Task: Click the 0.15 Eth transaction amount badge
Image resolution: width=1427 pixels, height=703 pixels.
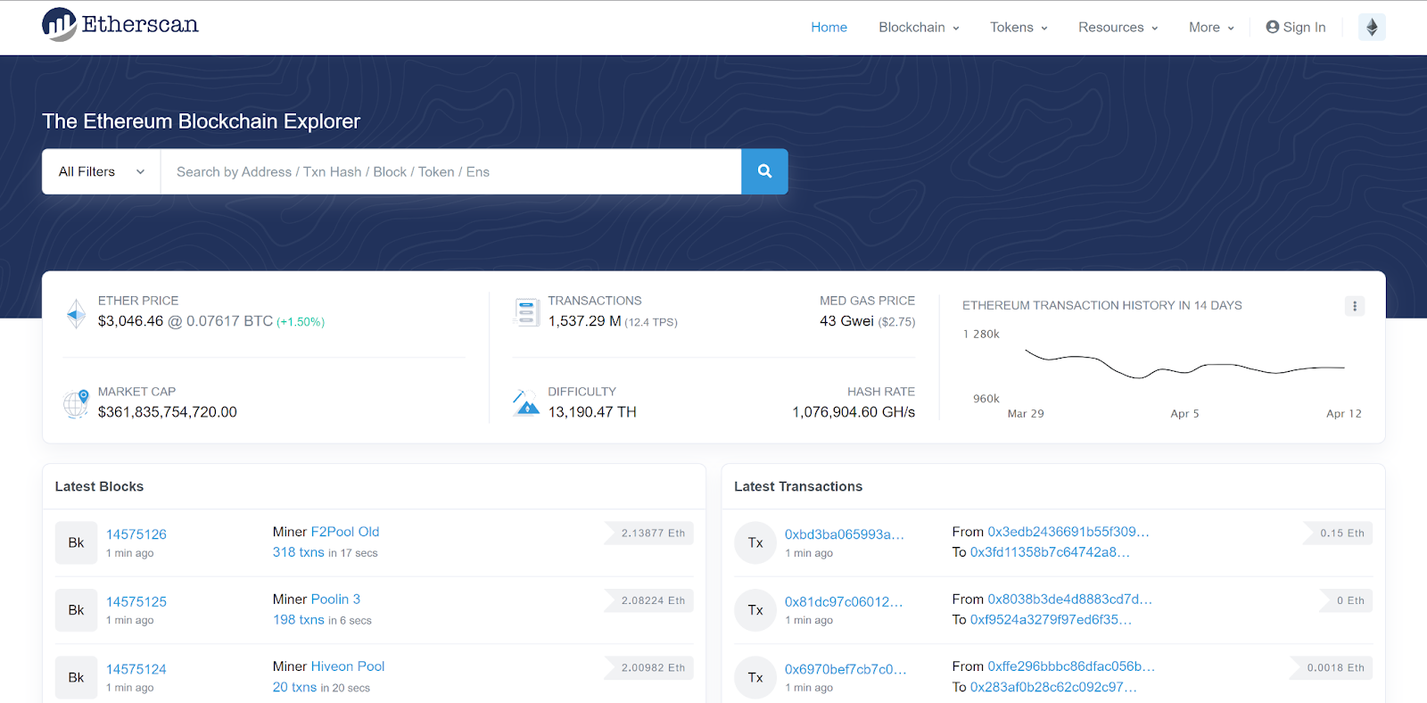Action: click(x=1339, y=533)
